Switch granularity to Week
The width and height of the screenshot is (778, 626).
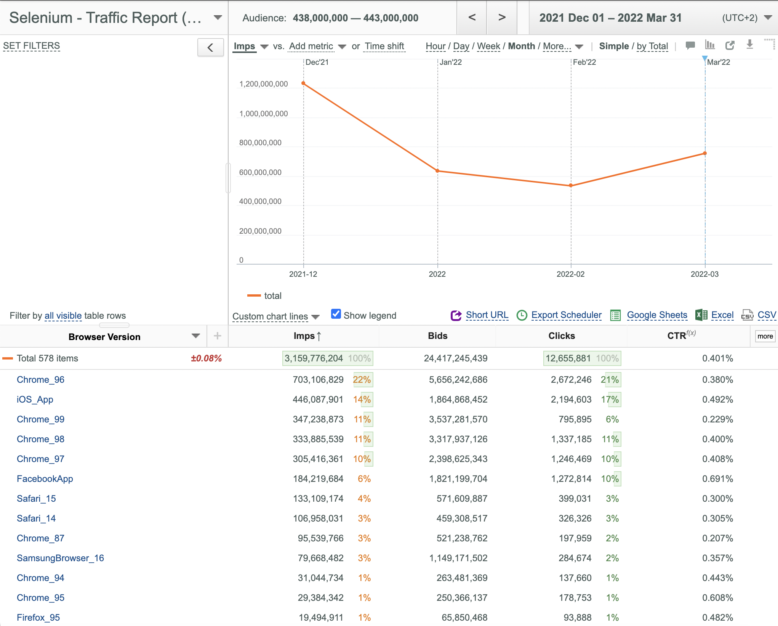pyautogui.click(x=488, y=46)
